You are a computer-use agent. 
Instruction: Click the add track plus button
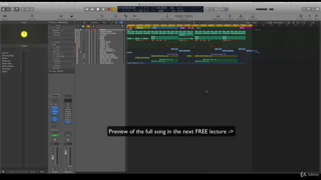tap(78, 26)
